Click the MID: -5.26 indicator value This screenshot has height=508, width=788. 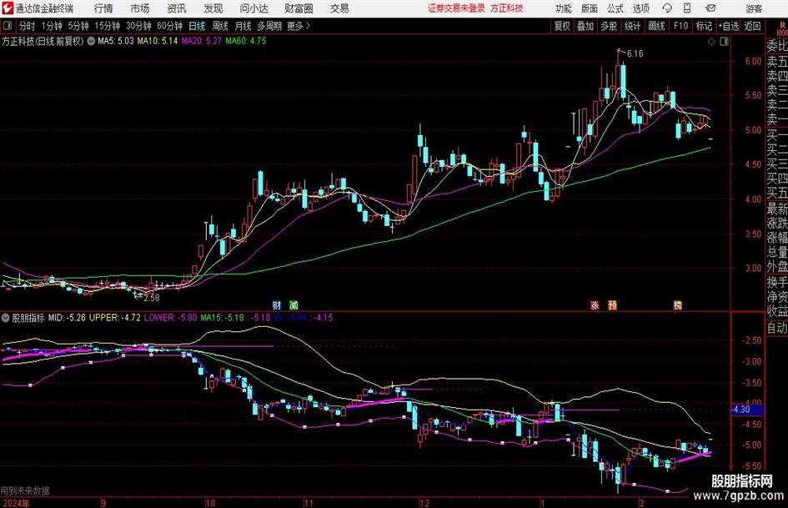[x=67, y=317]
